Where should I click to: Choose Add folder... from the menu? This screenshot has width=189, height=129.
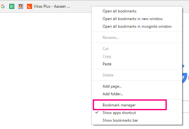[x=137, y=94]
